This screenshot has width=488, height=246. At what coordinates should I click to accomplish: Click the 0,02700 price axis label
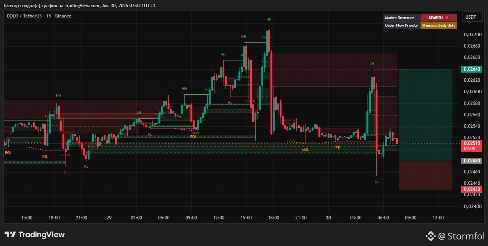[x=472, y=35]
